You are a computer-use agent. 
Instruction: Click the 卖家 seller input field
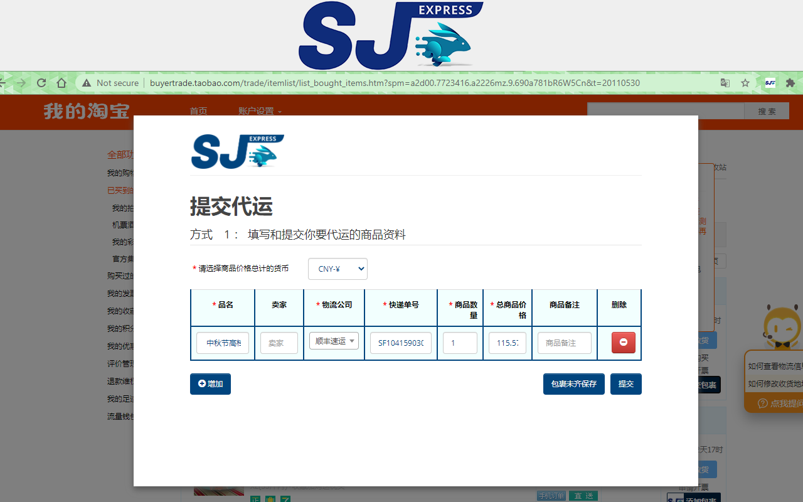pyautogui.click(x=279, y=343)
